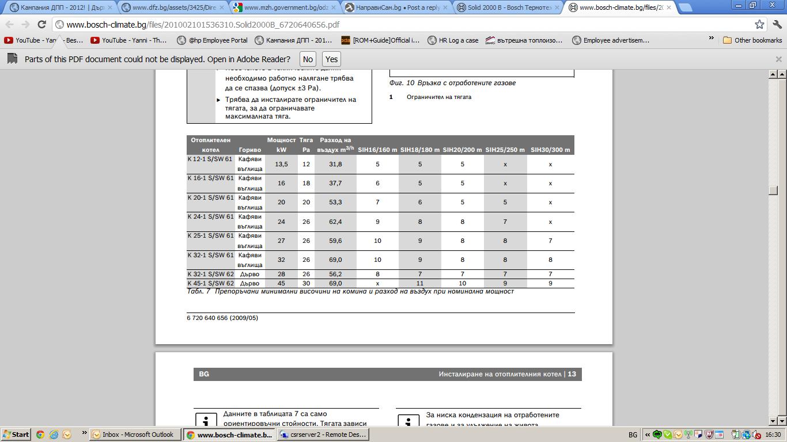Launch Chrome from the quick launch bar
This screenshot has width=787, height=442.
click(40, 435)
